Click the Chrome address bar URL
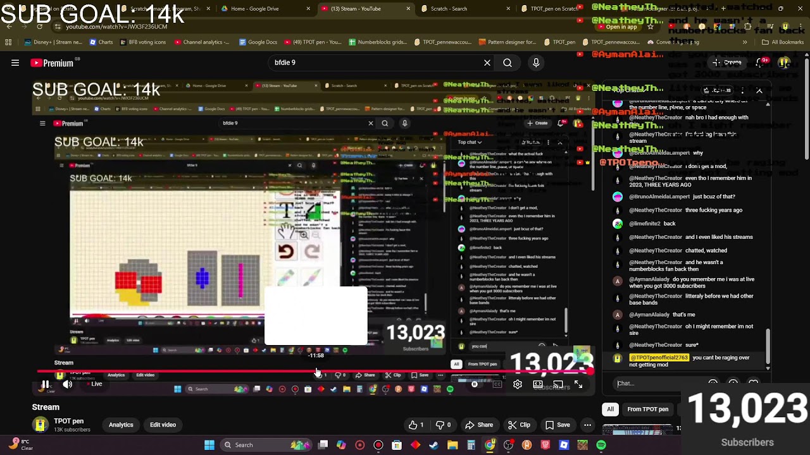The width and height of the screenshot is (810, 455). point(116,27)
